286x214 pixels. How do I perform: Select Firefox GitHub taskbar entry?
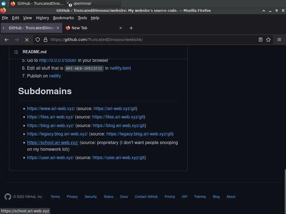pyautogui.click(x=37, y=3)
